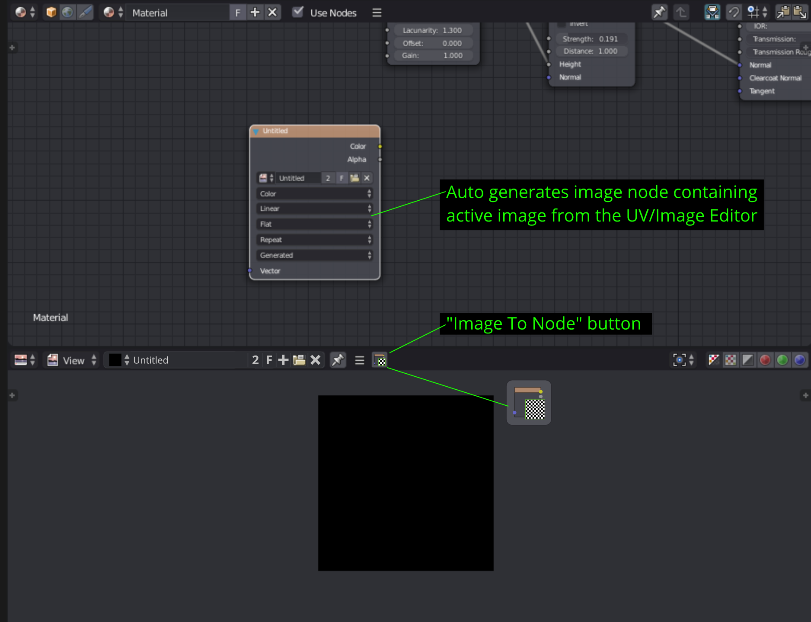811x622 pixels.
Task: Show color and alpha channels icon
Action: (x=714, y=360)
